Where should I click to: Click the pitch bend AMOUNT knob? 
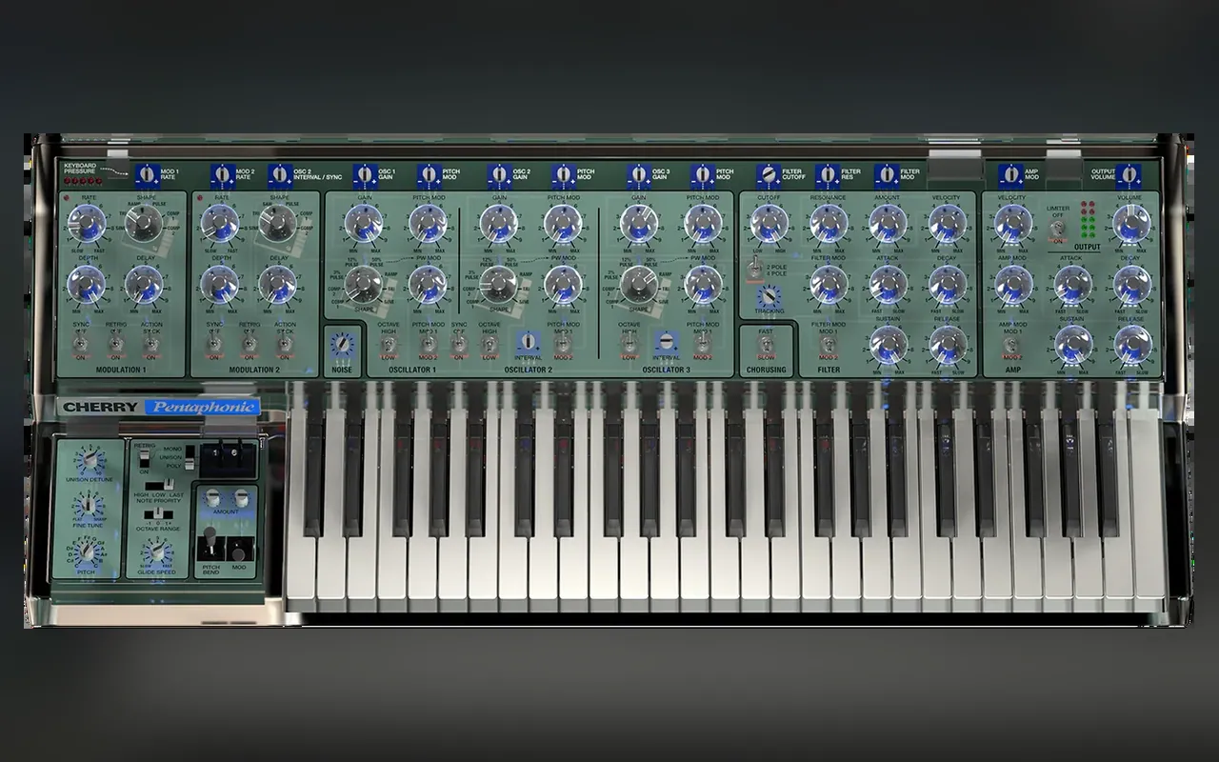point(213,496)
